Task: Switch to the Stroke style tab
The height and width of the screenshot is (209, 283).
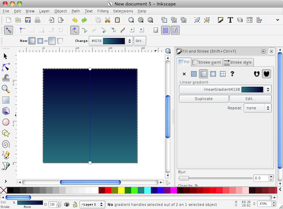Action: point(238,62)
